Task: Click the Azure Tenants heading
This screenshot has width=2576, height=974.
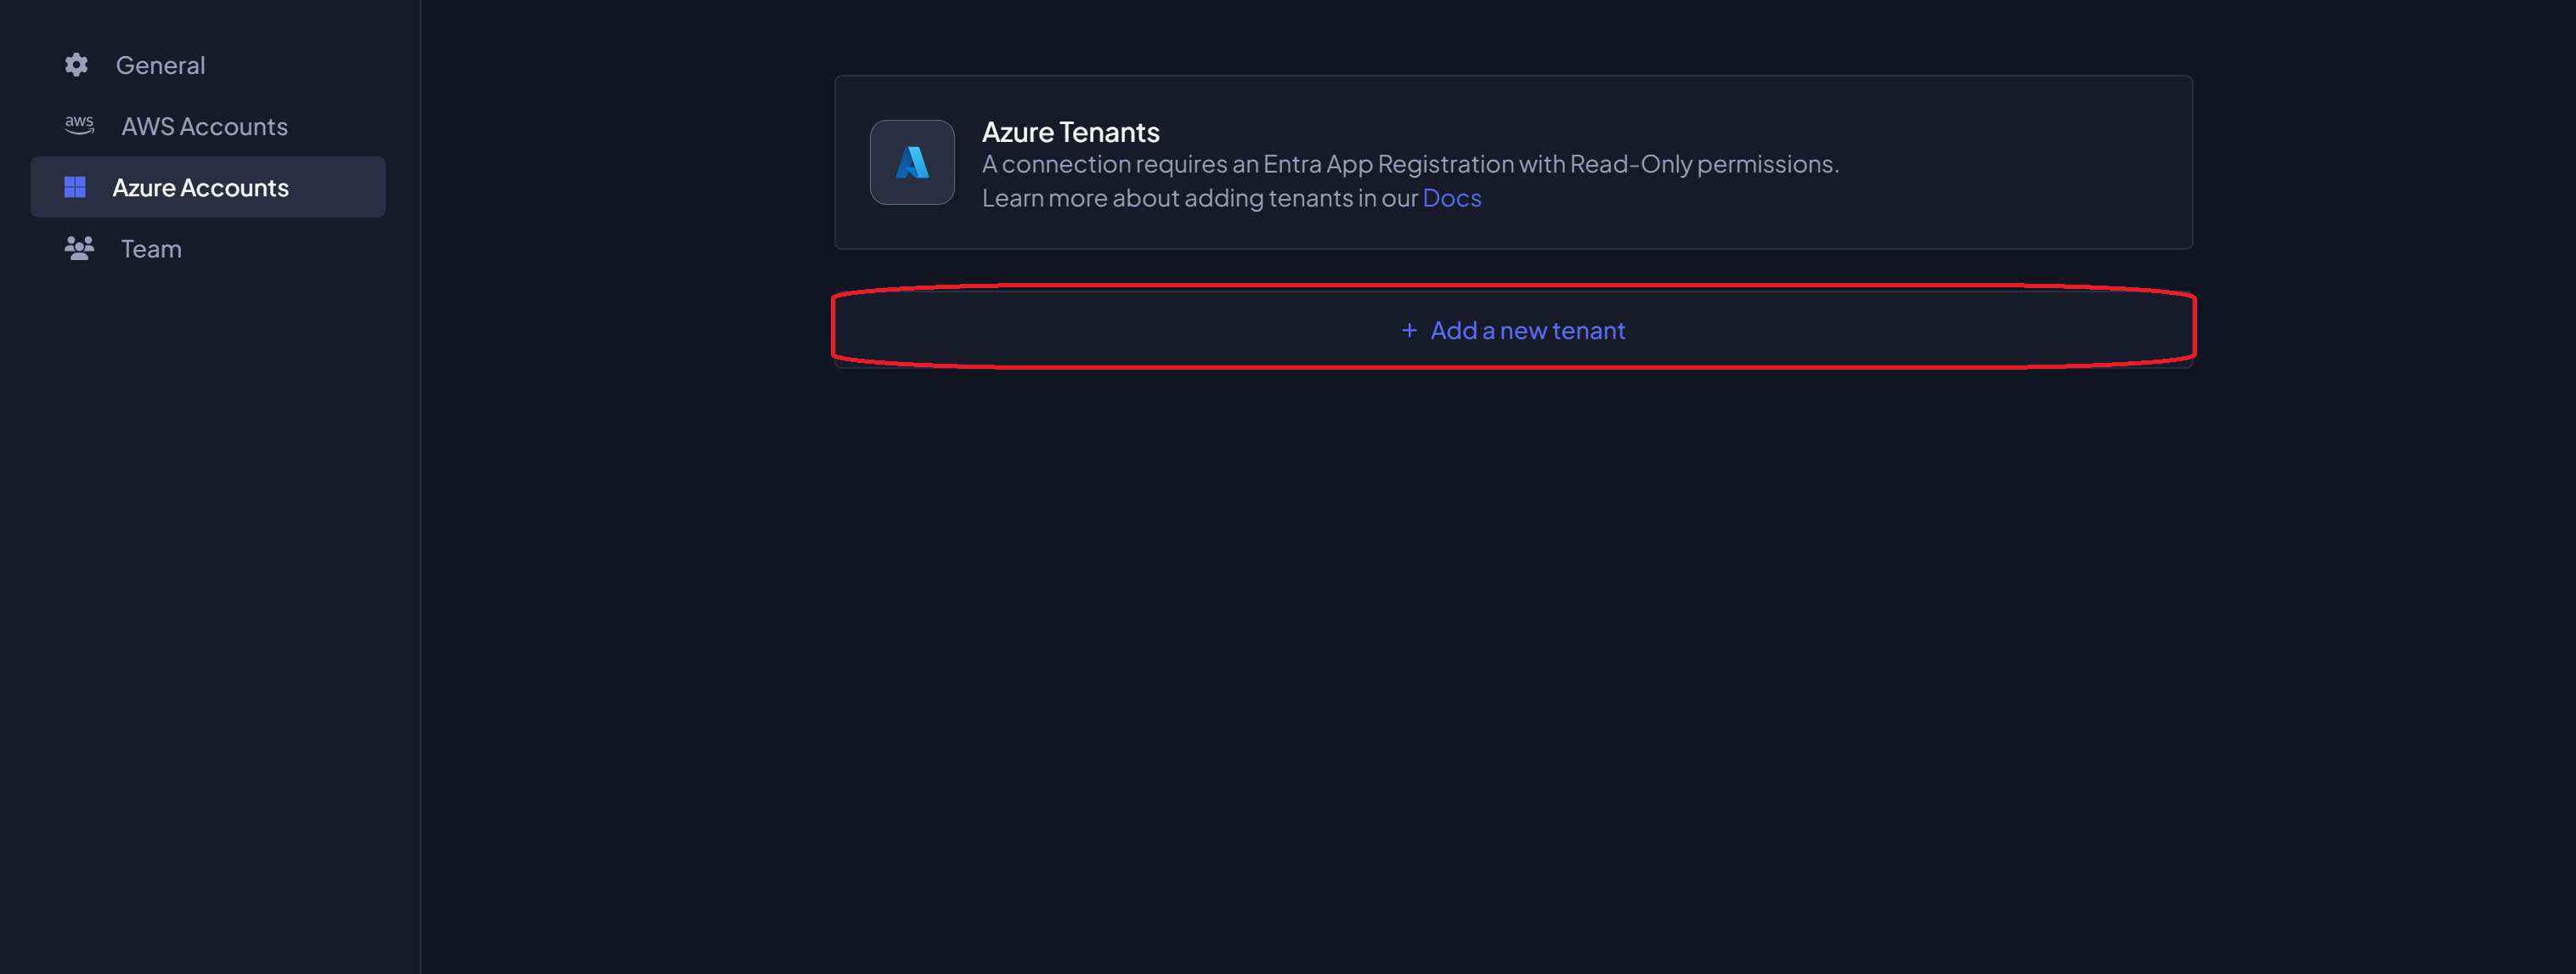Action: coord(1070,131)
